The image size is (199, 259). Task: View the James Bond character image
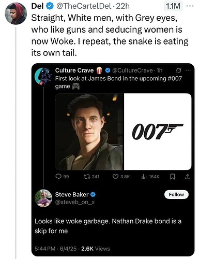pos(89,132)
